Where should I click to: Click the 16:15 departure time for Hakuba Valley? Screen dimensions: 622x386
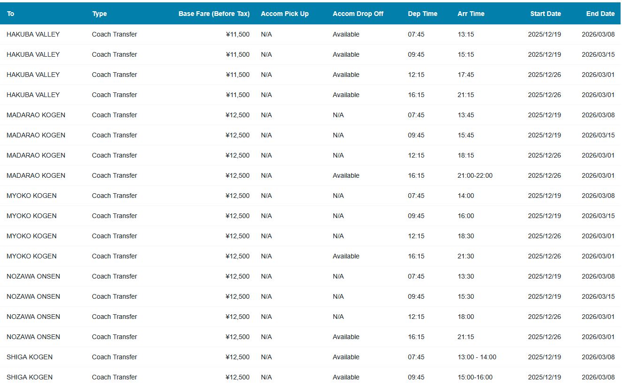coord(416,95)
